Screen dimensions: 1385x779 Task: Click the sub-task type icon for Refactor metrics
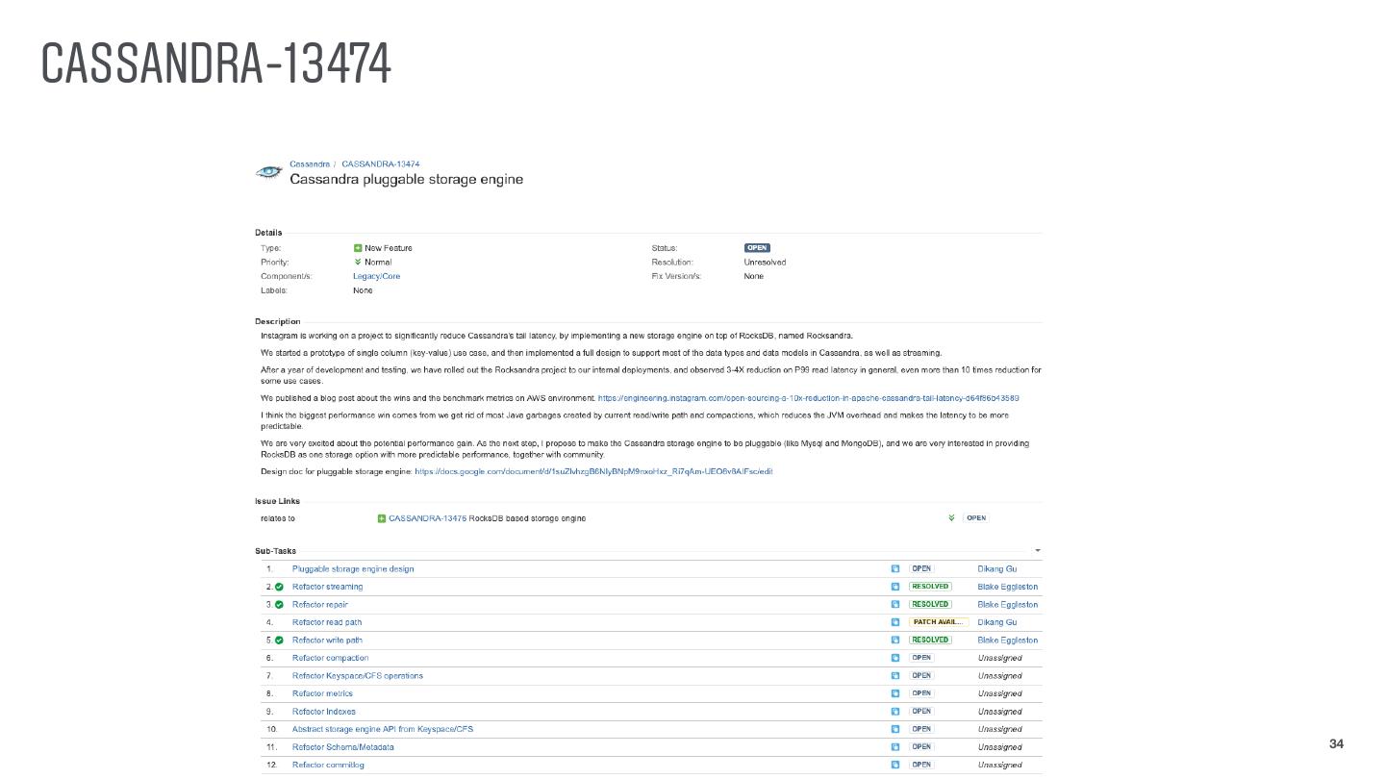click(x=895, y=693)
